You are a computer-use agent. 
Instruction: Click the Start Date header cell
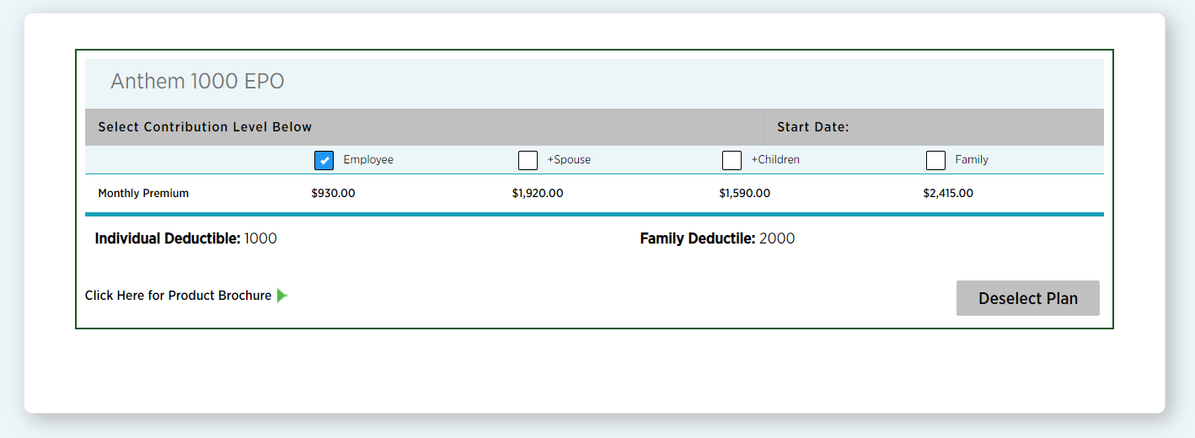pos(812,127)
